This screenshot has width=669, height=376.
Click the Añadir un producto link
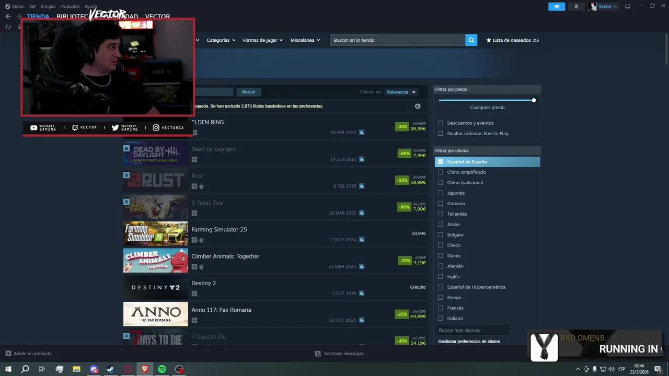pyautogui.click(x=32, y=354)
